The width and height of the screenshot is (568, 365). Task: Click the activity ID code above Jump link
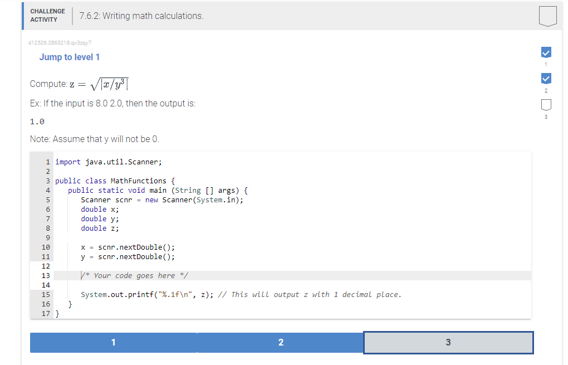(x=60, y=42)
